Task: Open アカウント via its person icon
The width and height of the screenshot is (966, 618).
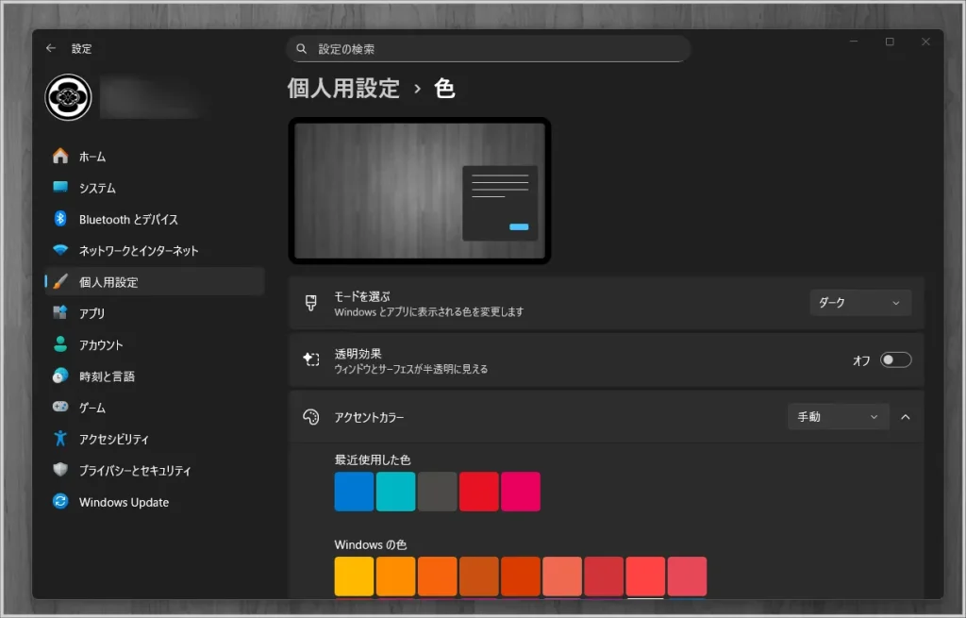Action: (60, 344)
